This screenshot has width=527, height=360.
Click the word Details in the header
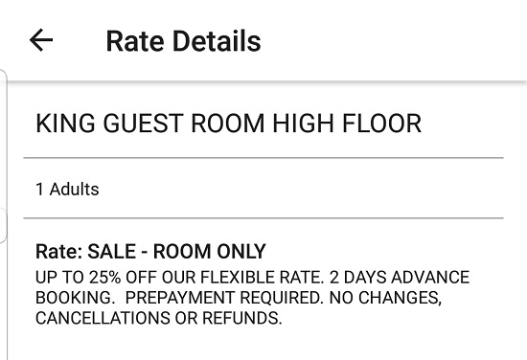217,41
